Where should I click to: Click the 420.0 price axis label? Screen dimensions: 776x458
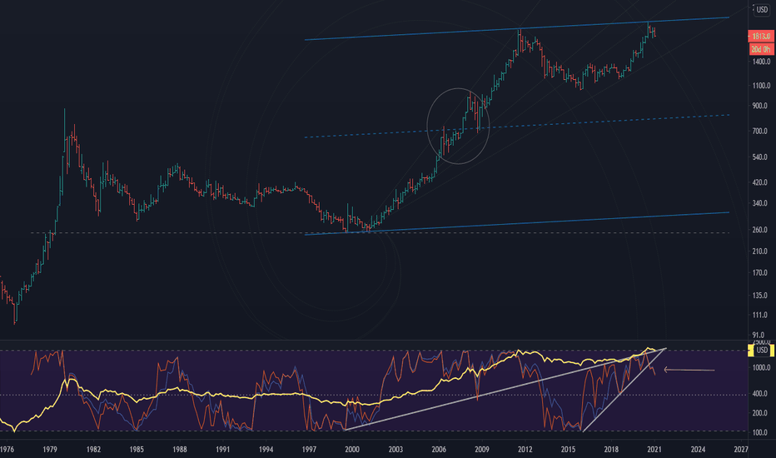click(x=761, y=182)
